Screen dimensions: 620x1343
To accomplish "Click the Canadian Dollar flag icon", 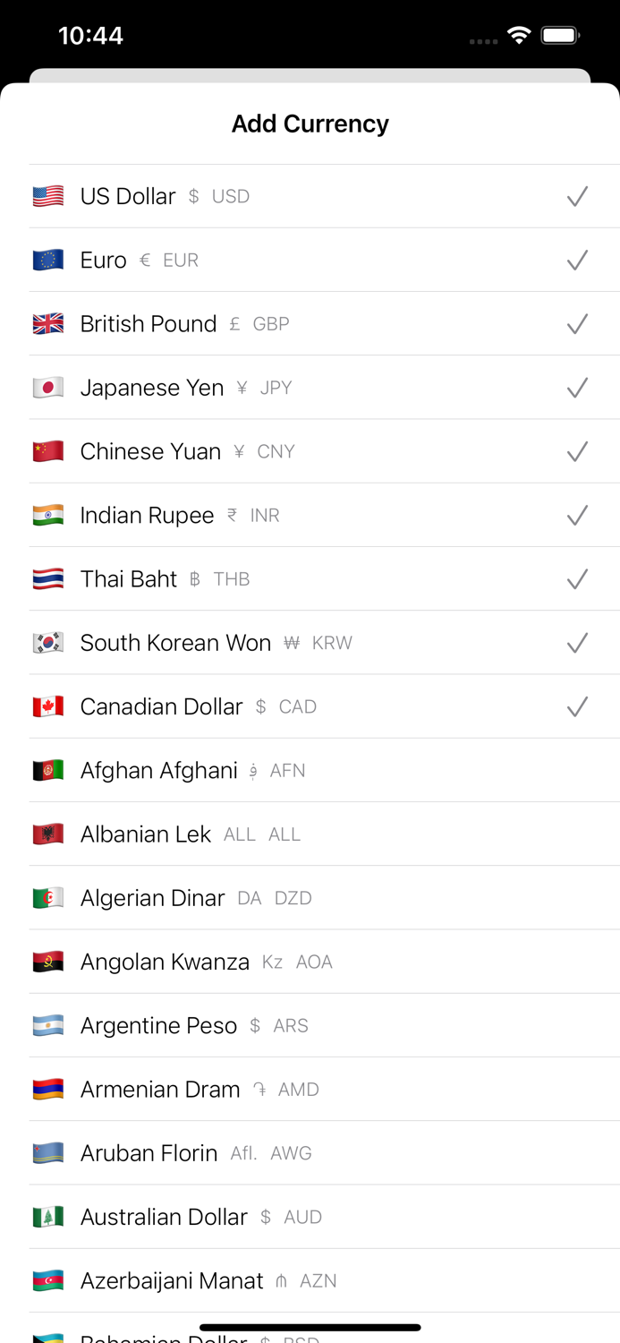I will pos(48,706).
